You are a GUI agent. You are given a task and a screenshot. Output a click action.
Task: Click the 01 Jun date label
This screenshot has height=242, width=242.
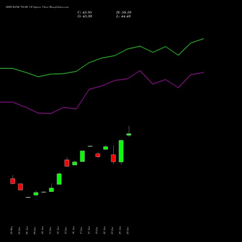pyautogui.click(x=19, y=230)
